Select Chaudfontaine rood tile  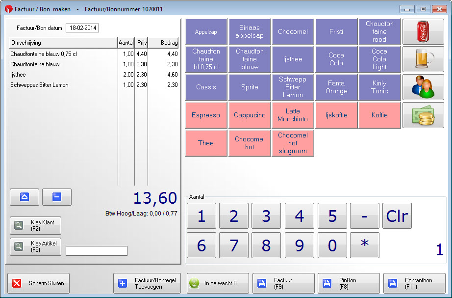tap(379, 32)
